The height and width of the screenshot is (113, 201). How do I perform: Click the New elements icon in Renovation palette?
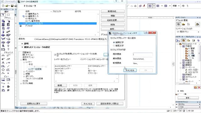pos(188,24)
